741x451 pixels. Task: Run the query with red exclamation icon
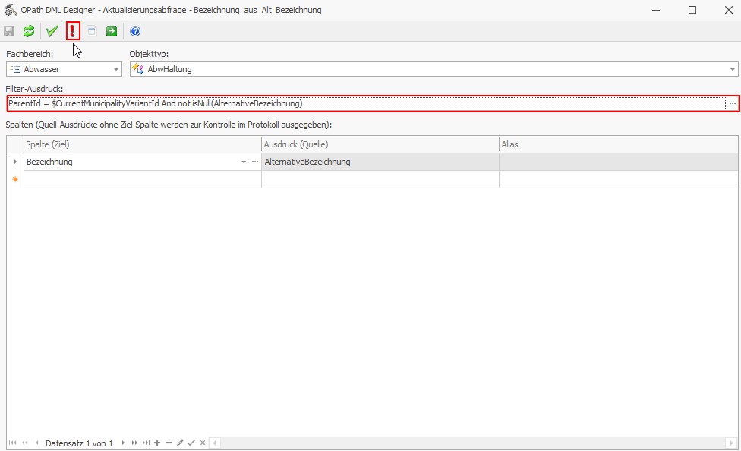tap(73, 31)
